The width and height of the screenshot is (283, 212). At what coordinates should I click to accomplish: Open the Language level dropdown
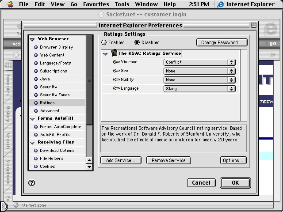click(x=199, y=89)
